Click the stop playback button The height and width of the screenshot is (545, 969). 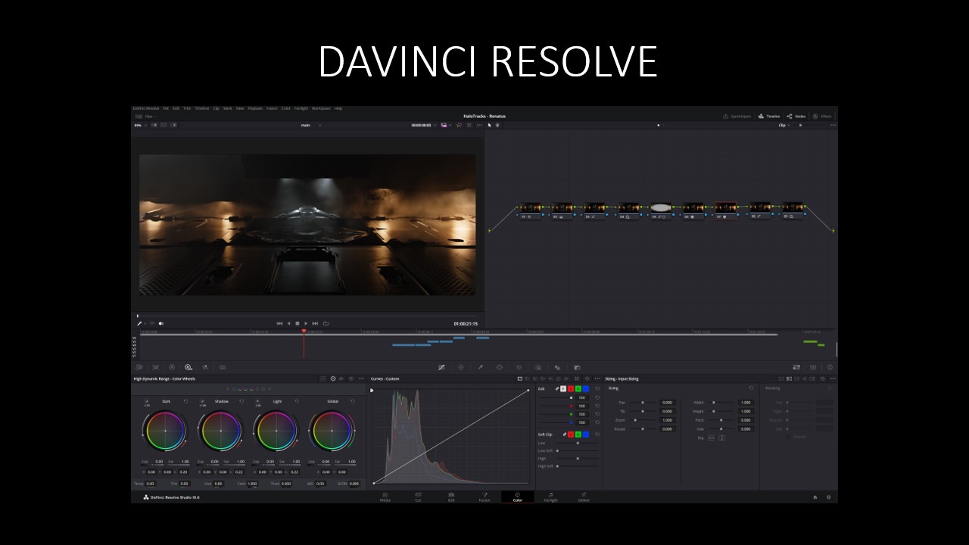[x=297, y=323]
